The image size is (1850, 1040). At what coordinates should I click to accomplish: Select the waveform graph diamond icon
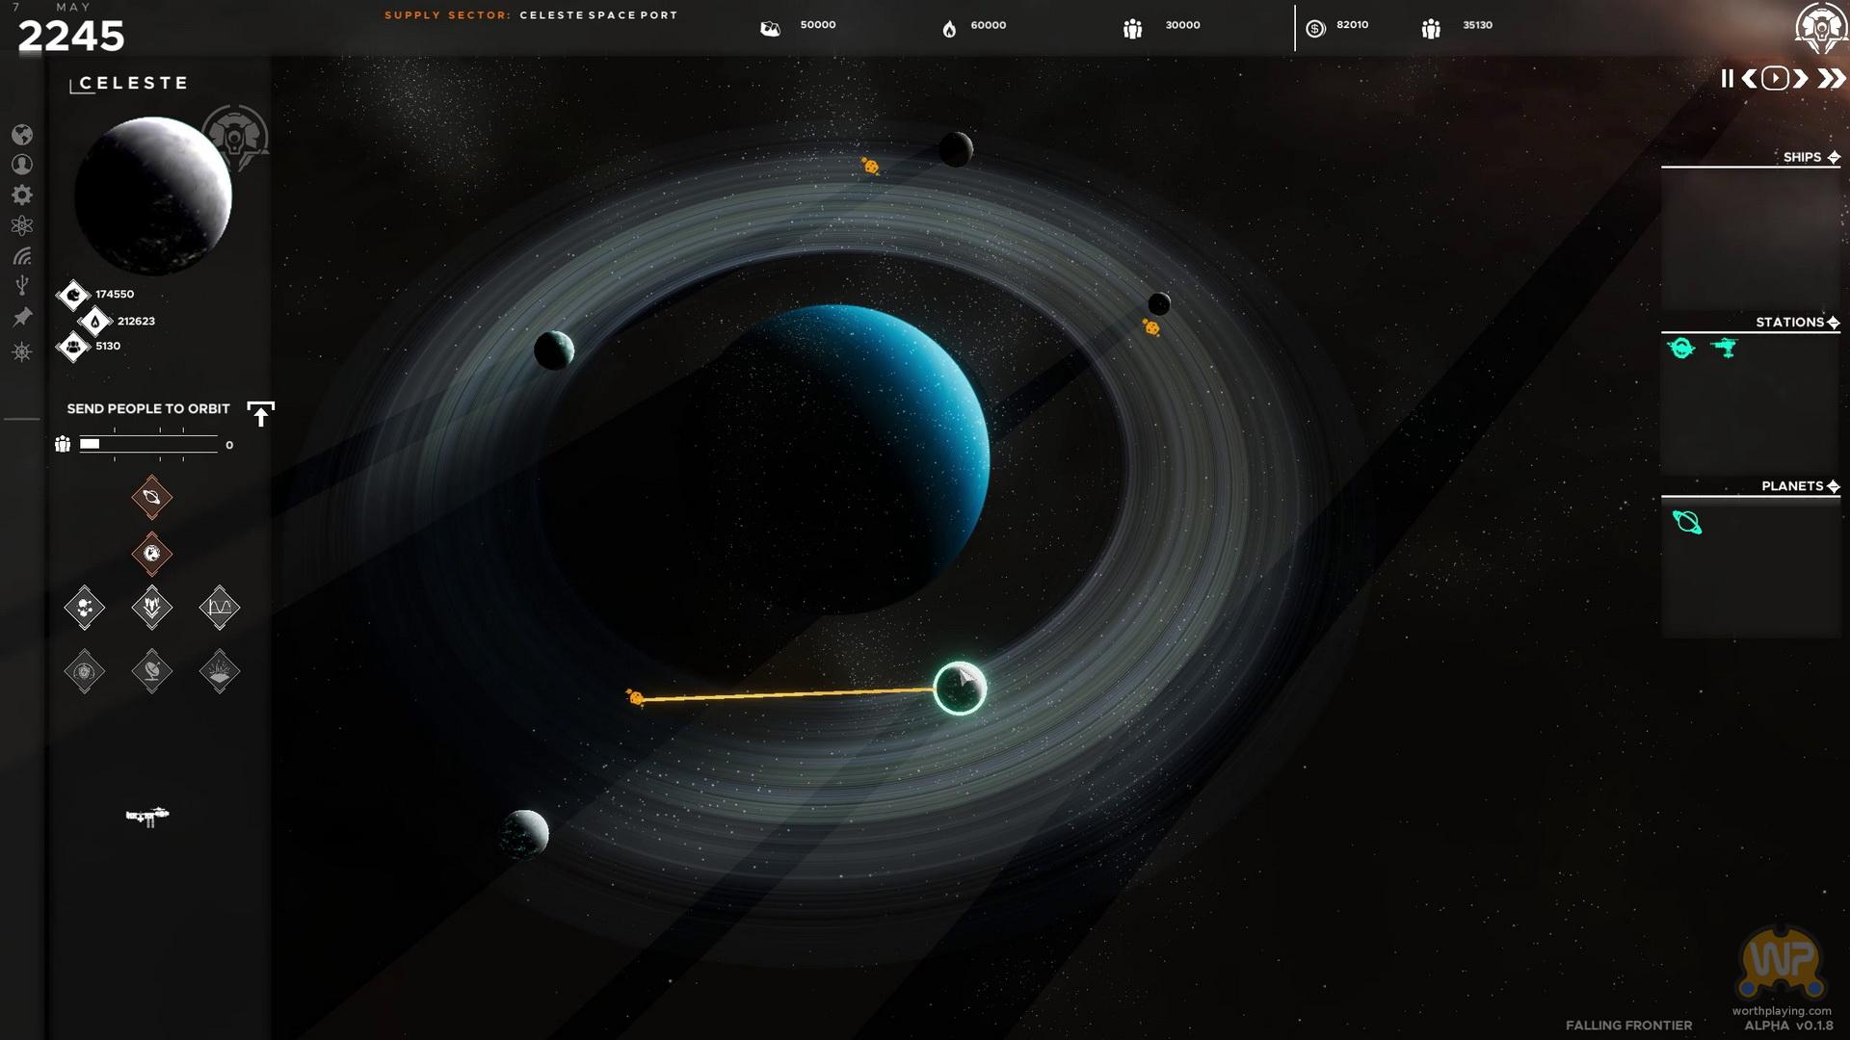click(219, 608)
